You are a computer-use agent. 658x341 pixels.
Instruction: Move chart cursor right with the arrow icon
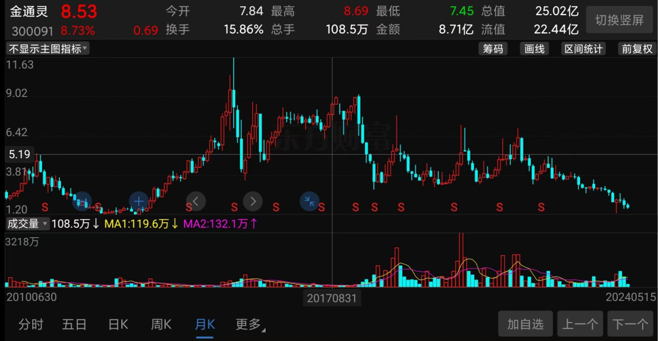click(253, 202)
